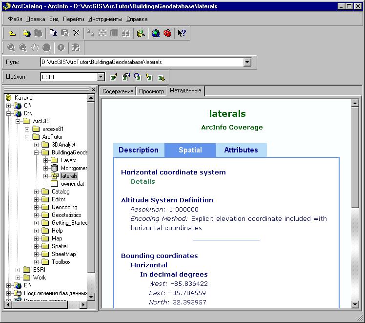The image size is (365, 323).
Task: Open the Вид menu
Action: pyautogui.click(x=54, y=19)
